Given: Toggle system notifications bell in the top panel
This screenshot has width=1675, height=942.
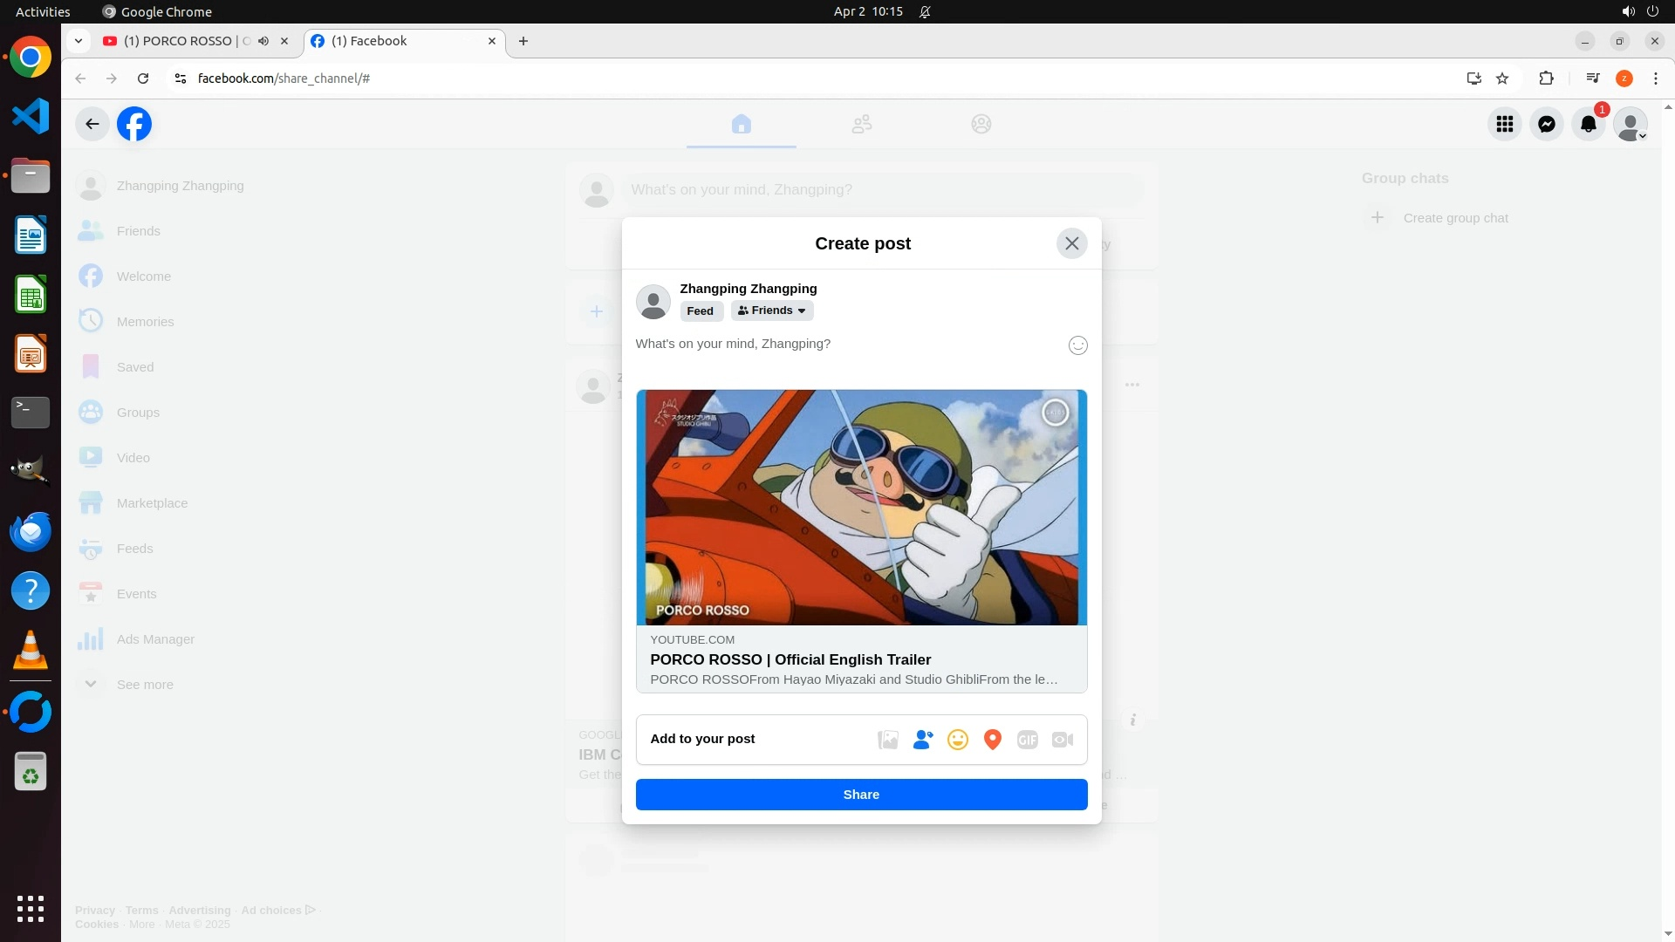Looking at the screenshot, I should pyautogui.click(x=925, y=11).
